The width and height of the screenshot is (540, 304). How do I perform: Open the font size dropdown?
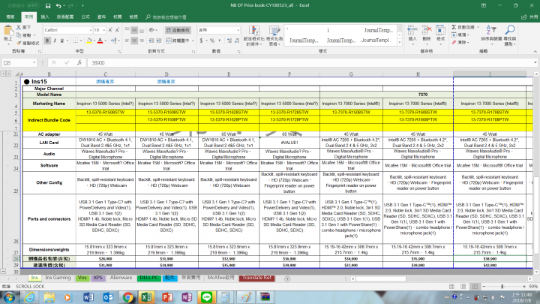pyautogui.click(x=103, y=30)
